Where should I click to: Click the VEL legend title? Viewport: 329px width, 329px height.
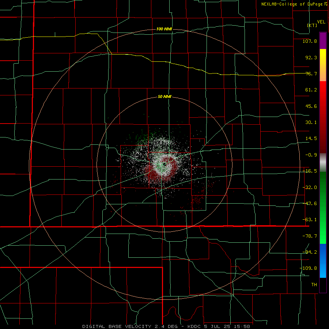point(321,22)
